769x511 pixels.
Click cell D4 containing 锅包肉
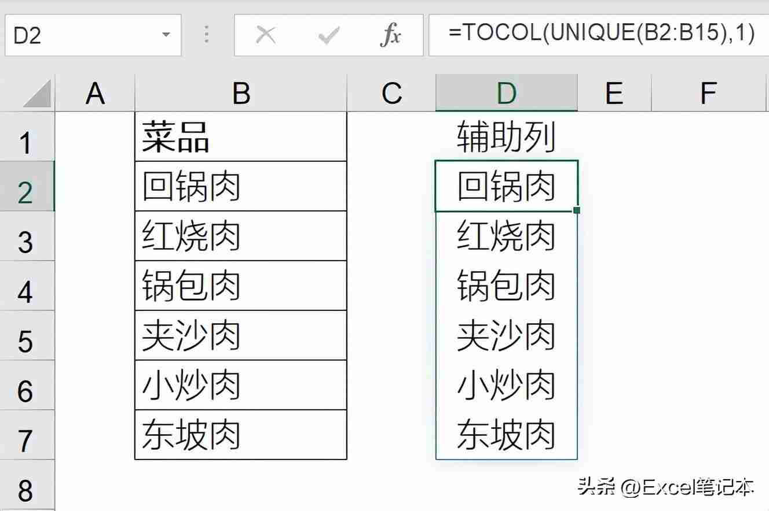[x=507, y=286]
